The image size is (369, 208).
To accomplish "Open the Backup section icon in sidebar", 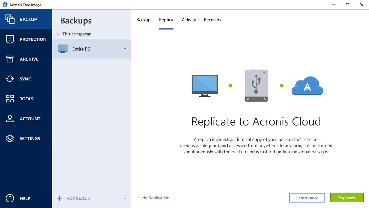I will click(x=10, y=19).
